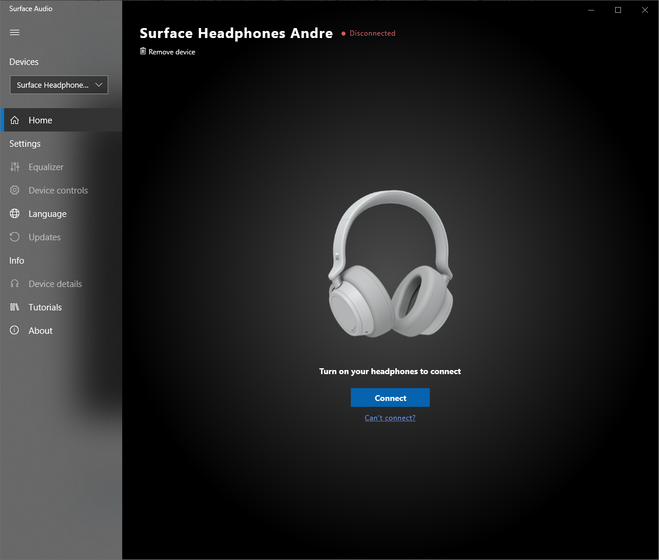
Task: Maximize the Surface Audio window
Action: click(618, 10)
